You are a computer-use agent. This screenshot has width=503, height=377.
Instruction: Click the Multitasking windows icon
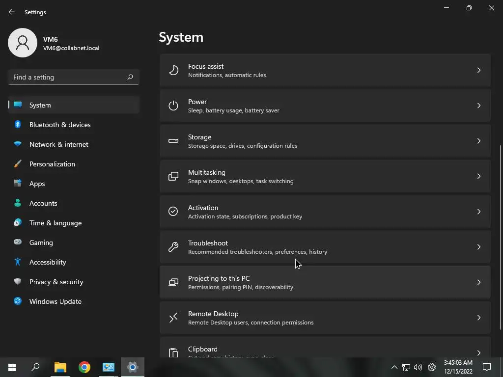[173, 176]
